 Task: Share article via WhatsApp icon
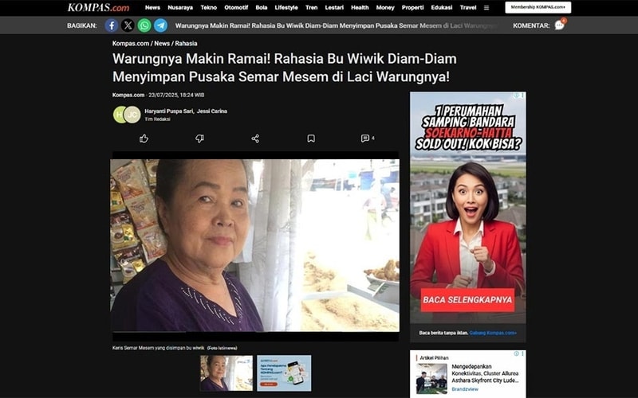(144, 25)
